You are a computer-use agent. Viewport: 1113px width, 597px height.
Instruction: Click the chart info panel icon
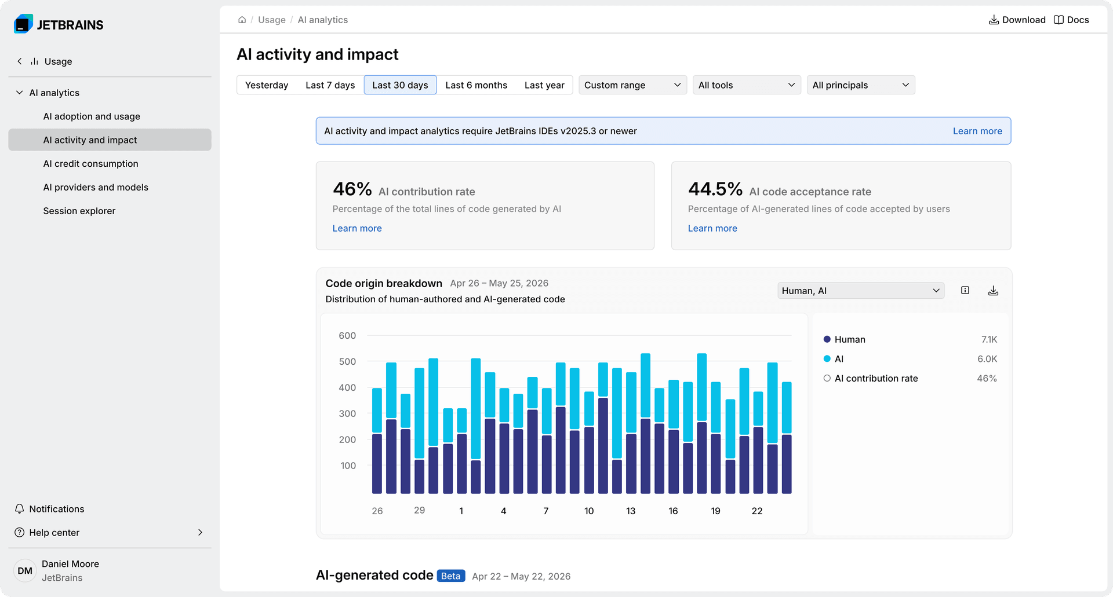pyautogui.click(x=965, y=290)
